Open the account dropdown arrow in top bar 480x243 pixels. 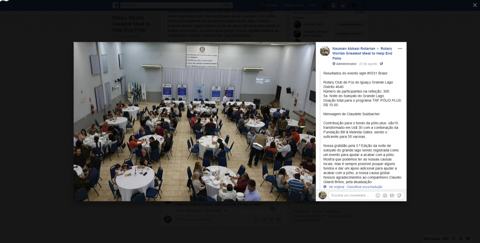364,5
